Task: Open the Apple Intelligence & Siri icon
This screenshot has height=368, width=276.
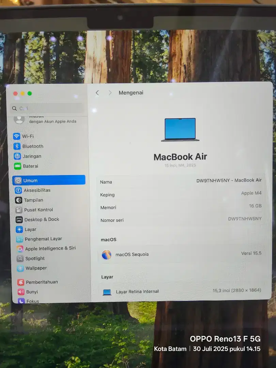Action: pos(20,249)
